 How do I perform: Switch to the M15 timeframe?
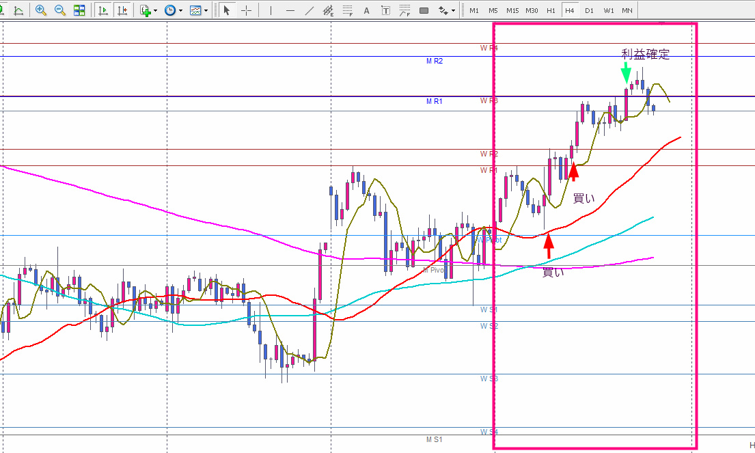point(512,10)
